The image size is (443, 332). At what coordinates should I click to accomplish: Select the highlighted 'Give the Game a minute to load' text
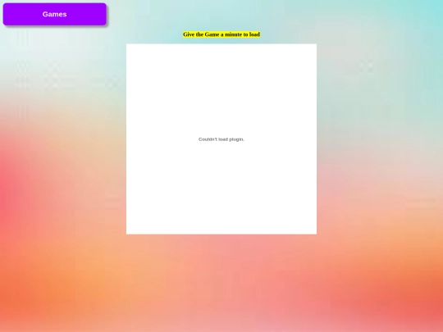pos(221,34)
